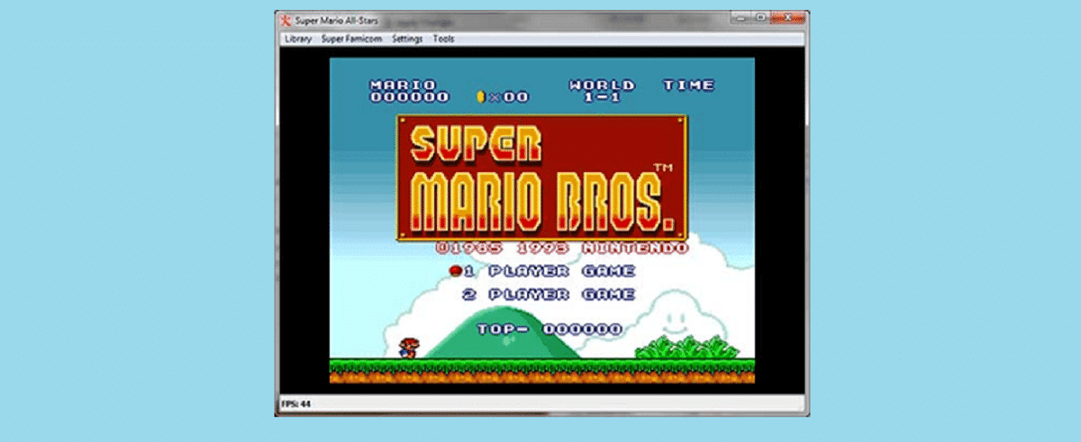Image resolution: width=1081 pixels, height=442 pixels.
Task: Open the Library menu
Action: [x=297, y=39]
